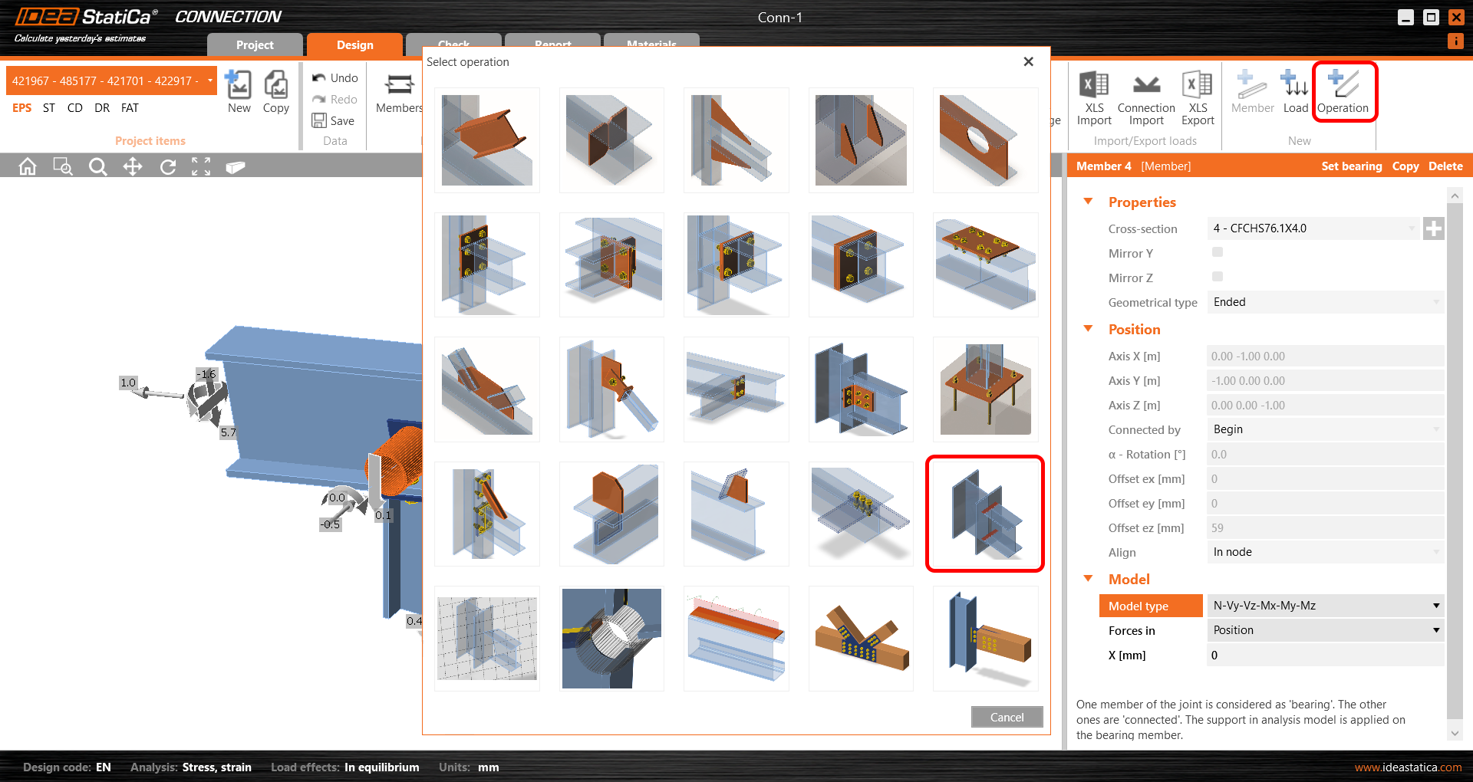Click Delete in the Member 4 header
Image resolution: width=1473 pixels, height=782 pixels.
1445,166
